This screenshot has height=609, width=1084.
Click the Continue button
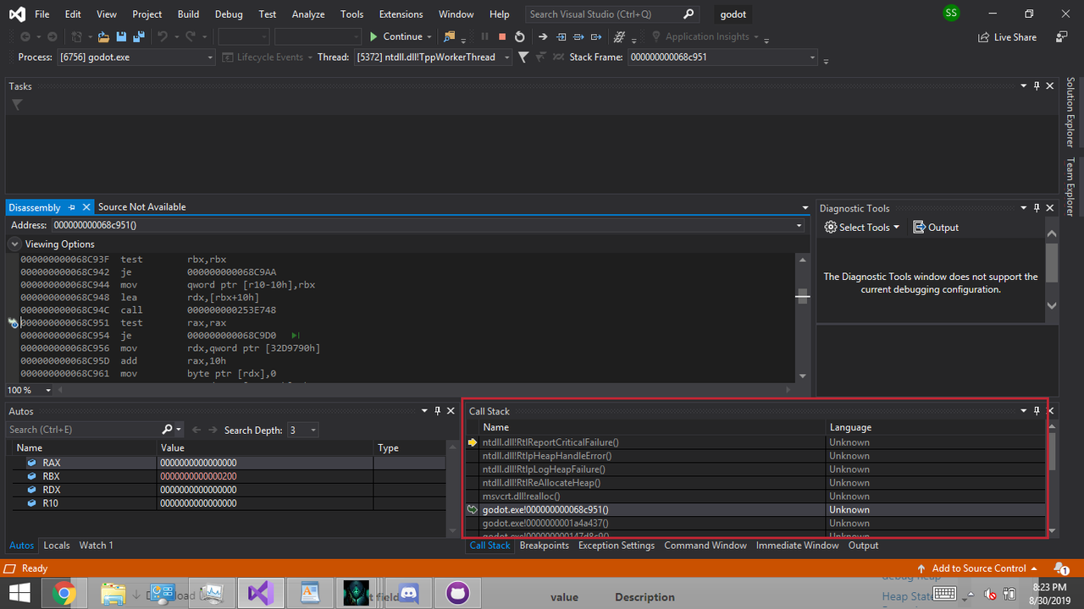(395, 37)
